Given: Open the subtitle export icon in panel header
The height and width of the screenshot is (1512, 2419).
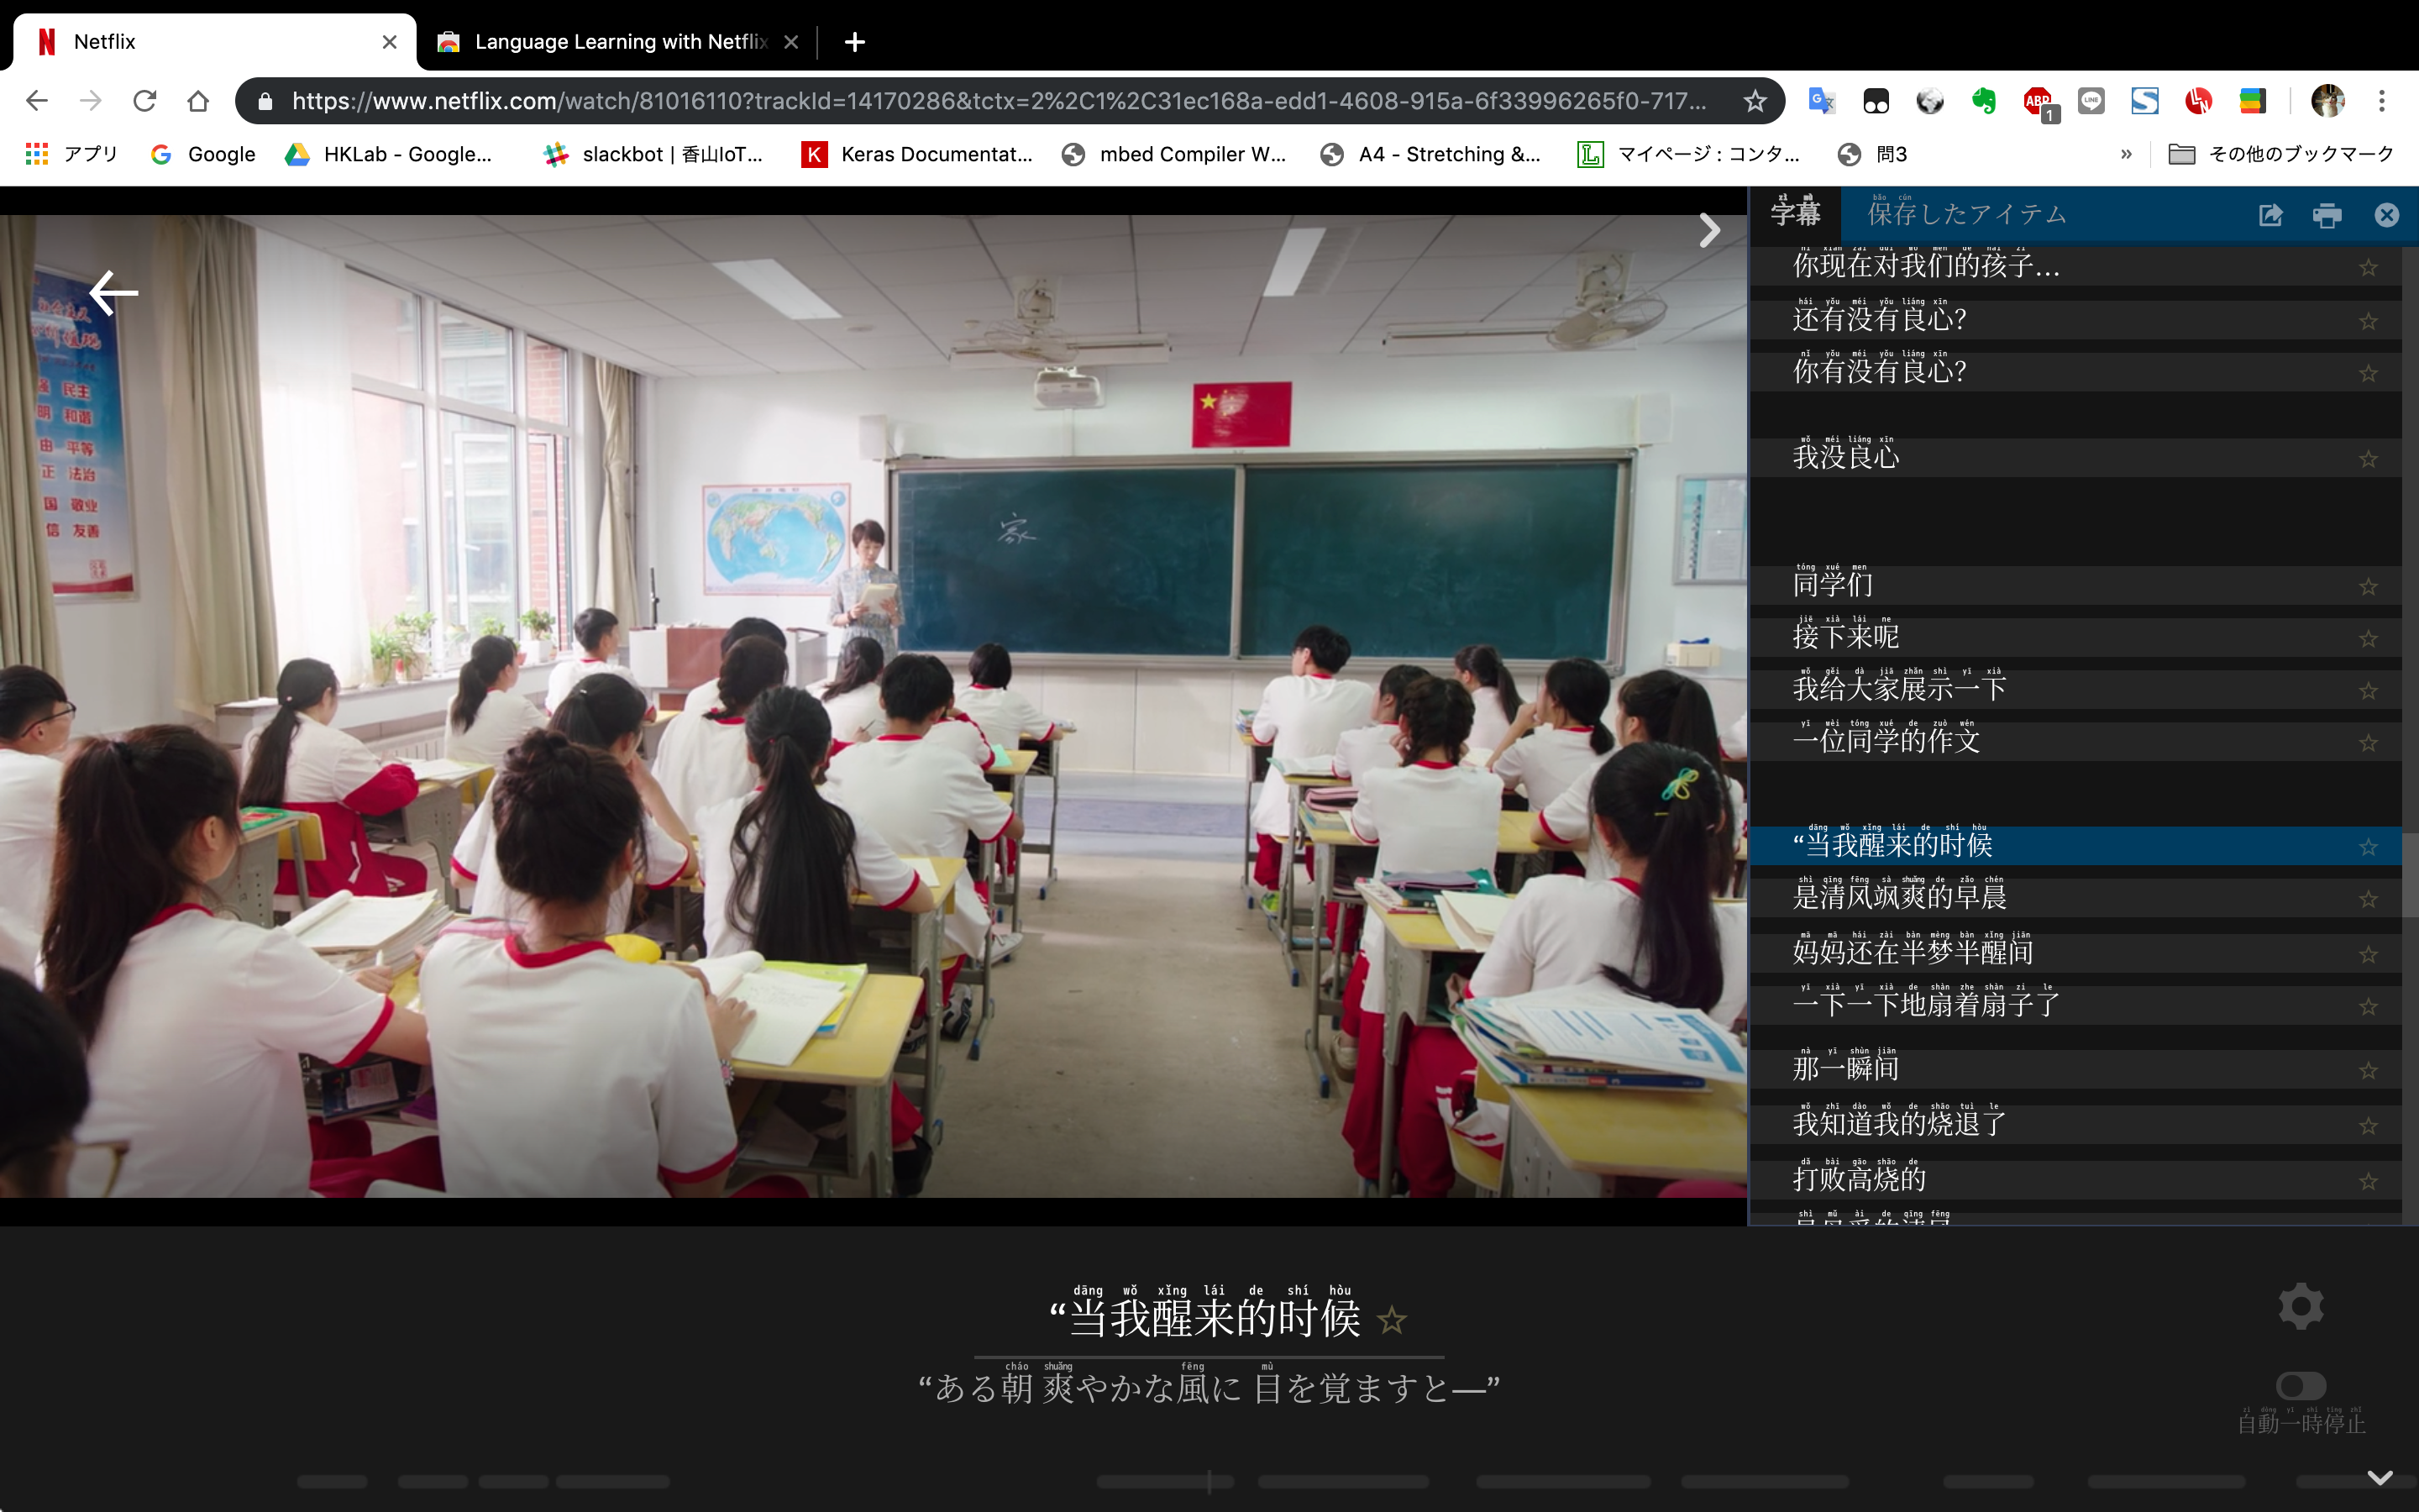Looking at the screenshot, I should pyautogui.click(x=2270, y=215).
